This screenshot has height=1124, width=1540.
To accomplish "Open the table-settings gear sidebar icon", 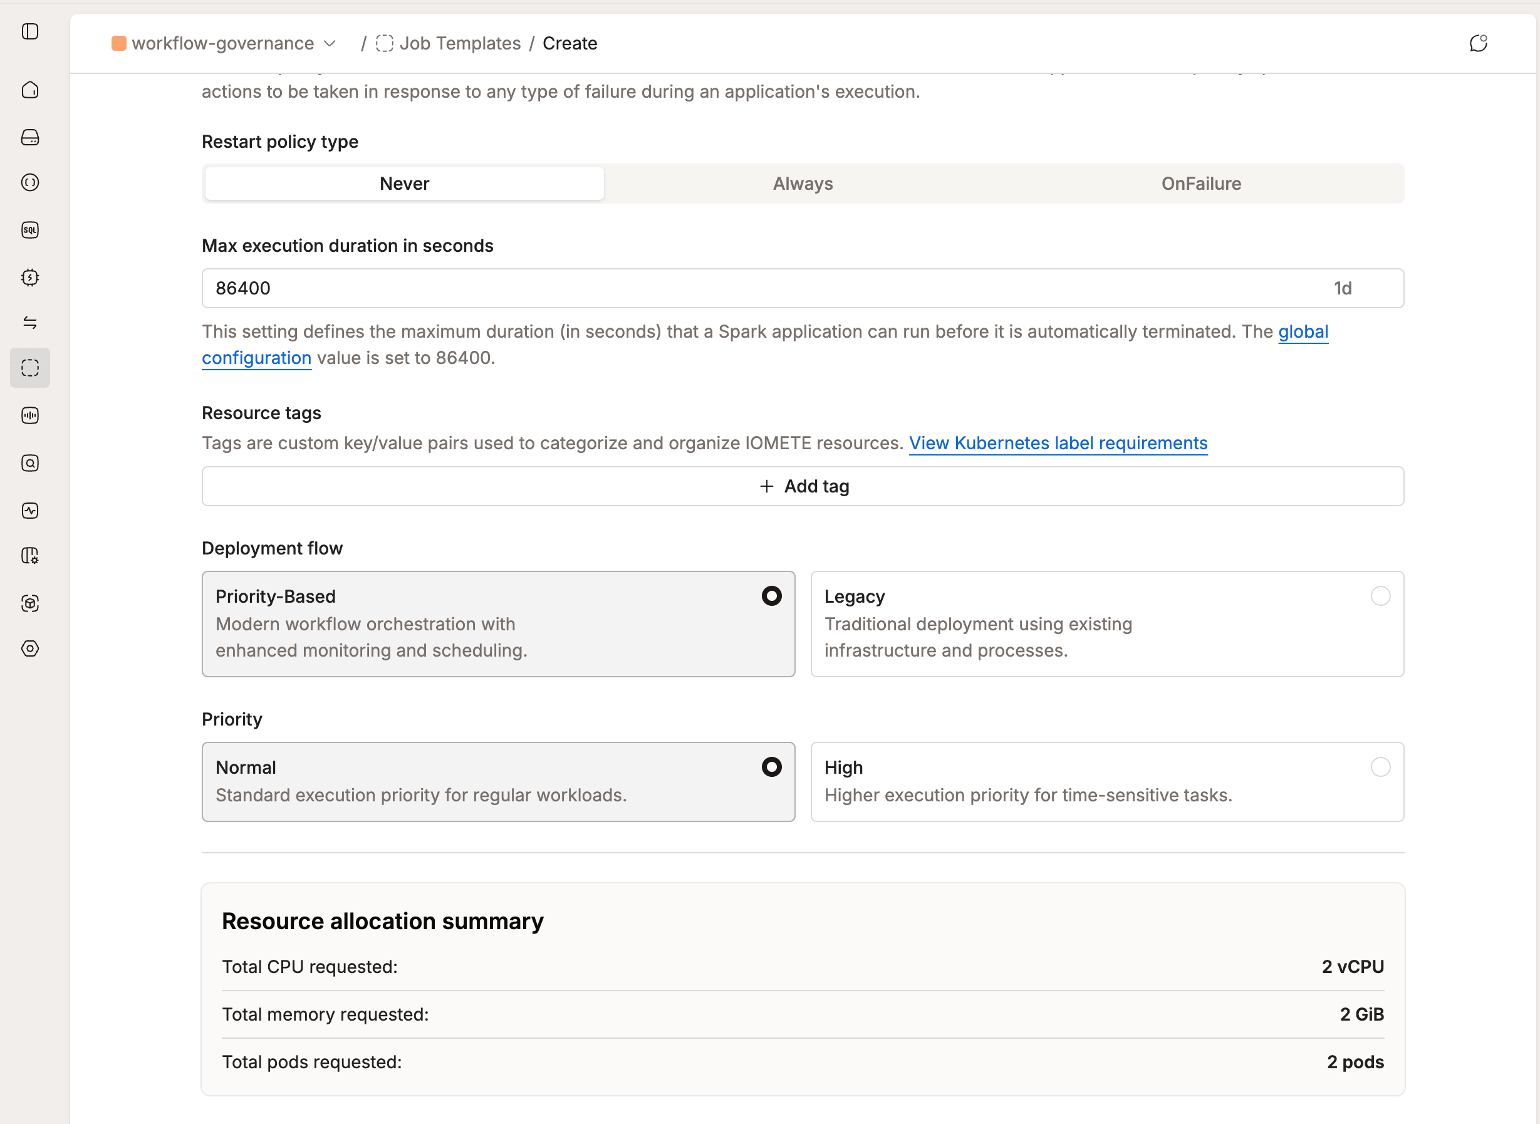I will [30, 556].
